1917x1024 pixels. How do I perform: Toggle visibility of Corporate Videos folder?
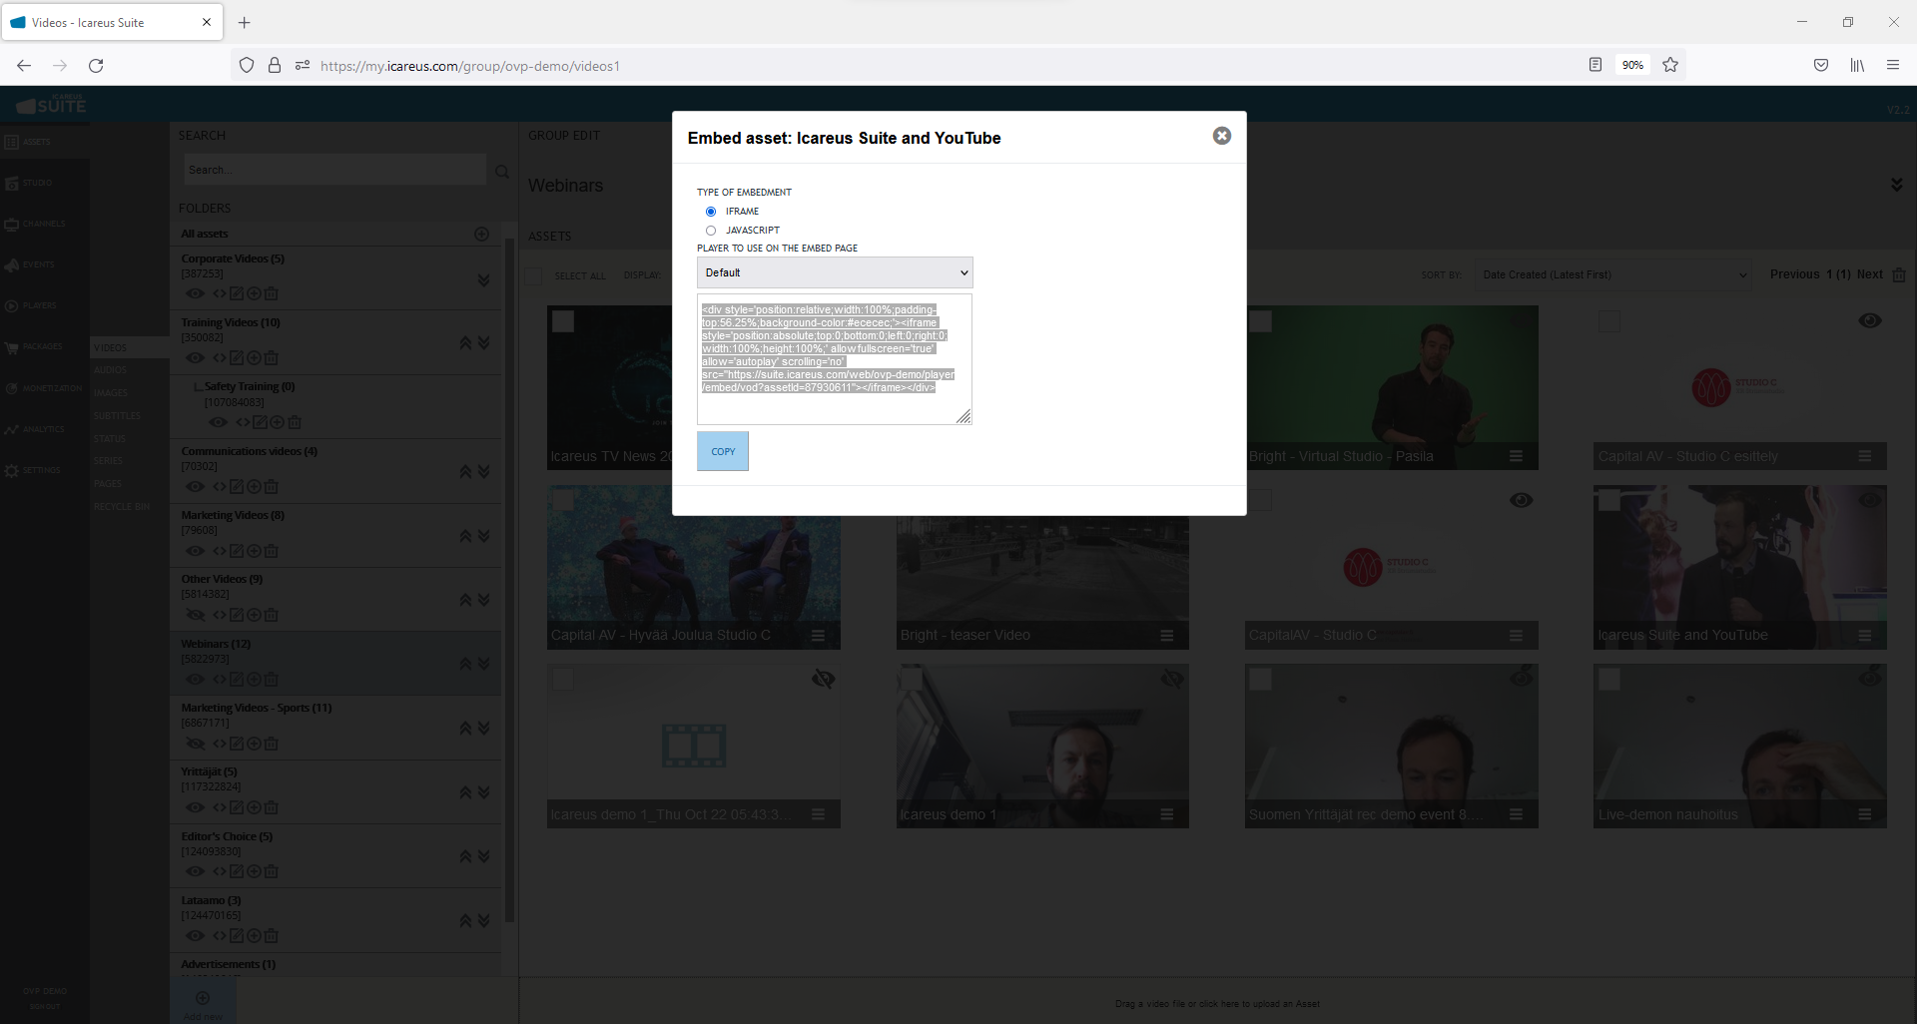[x=196, y=294]
